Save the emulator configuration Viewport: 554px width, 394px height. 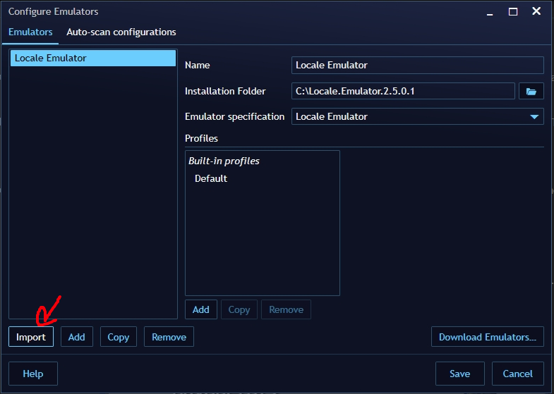(x=459, y=374)
